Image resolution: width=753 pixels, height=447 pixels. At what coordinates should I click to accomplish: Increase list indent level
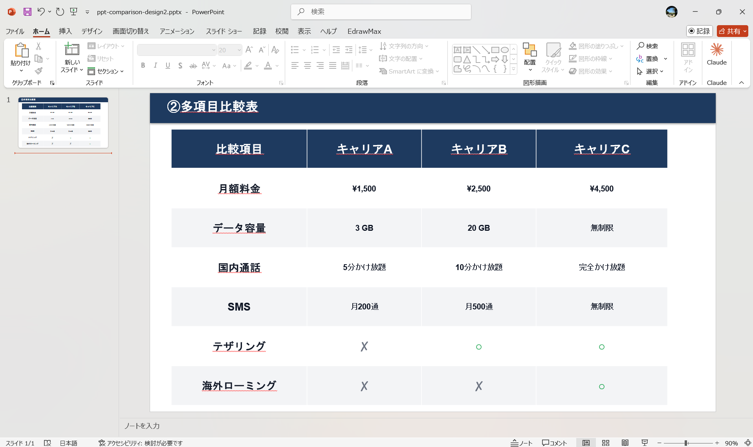(x=349, y=50)
